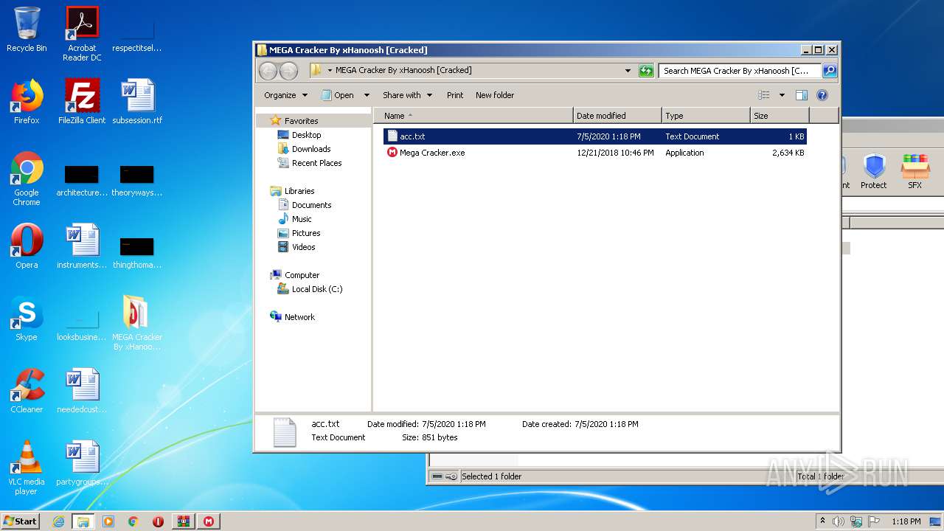Open view options dropdown arrow
The width and height of the screenshot is (944, 531).
click(782, 95)
